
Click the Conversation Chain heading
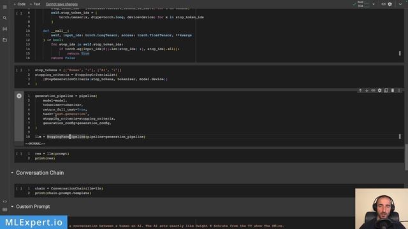(x=40, y=172)
